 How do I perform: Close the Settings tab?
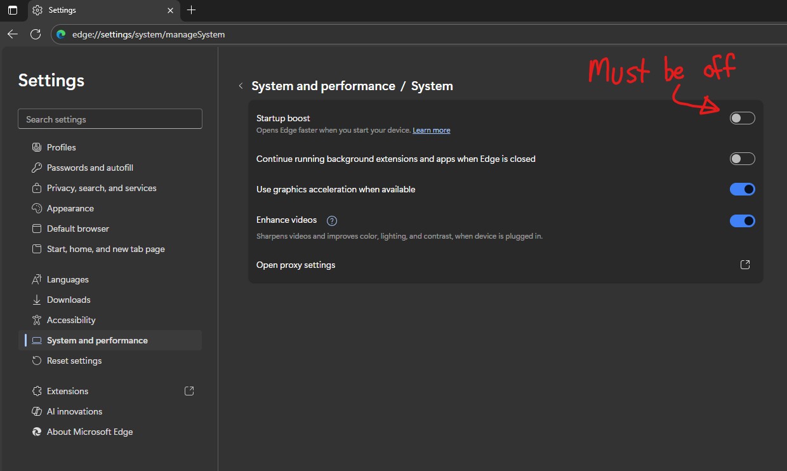[170, 10]
